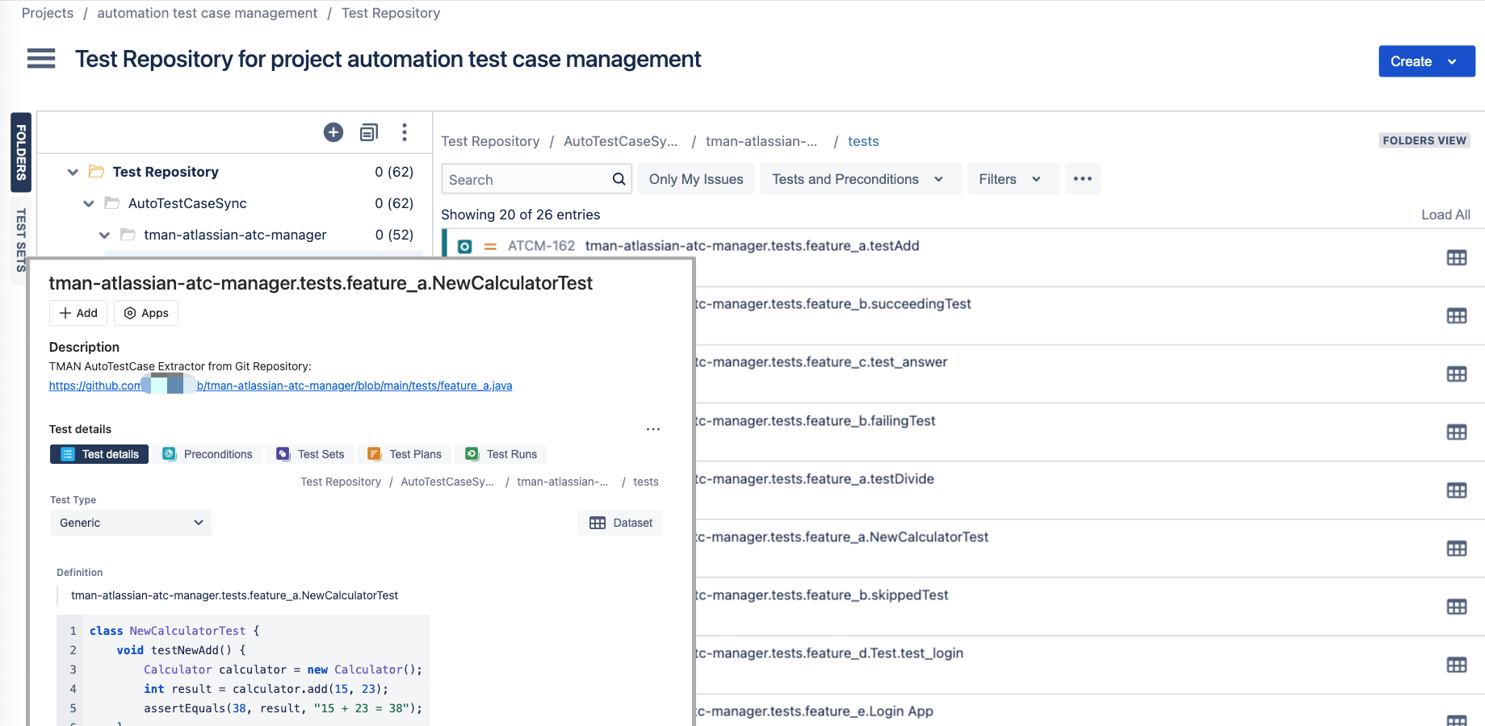The image size is (1485, 726).
Task: Toggle the Only My Issues filter
Action: [696, 179]
